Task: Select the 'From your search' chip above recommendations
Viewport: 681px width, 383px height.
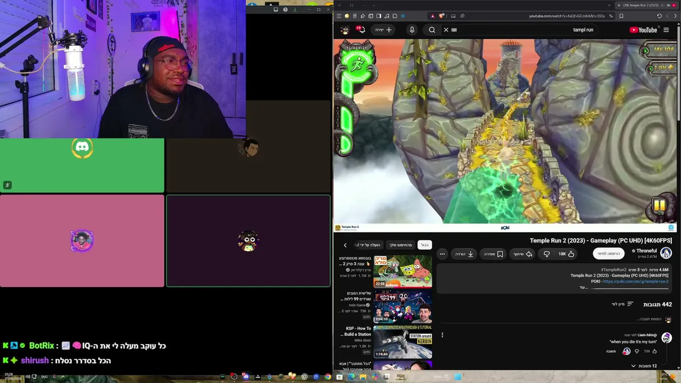Action: tap(401, 245)
